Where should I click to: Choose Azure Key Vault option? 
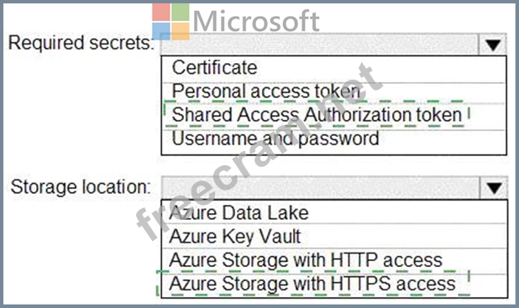click(334, 237)
